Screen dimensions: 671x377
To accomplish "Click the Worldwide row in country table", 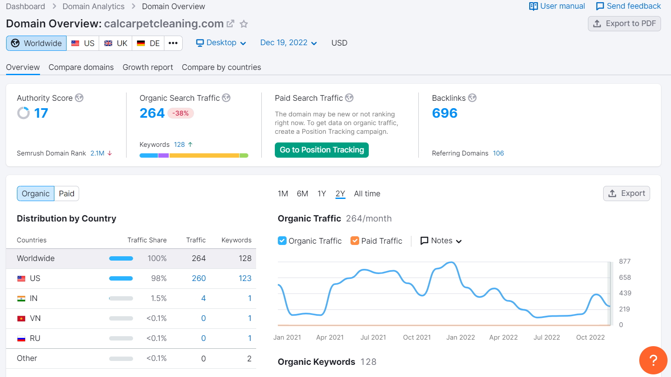I will pyautogui.click(x=131, y=258).
